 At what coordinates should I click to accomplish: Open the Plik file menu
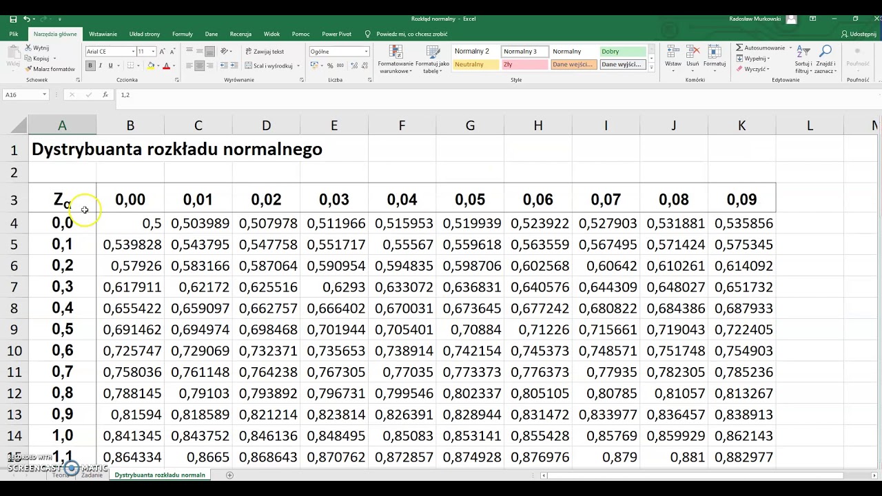click(x=14, y=34)
